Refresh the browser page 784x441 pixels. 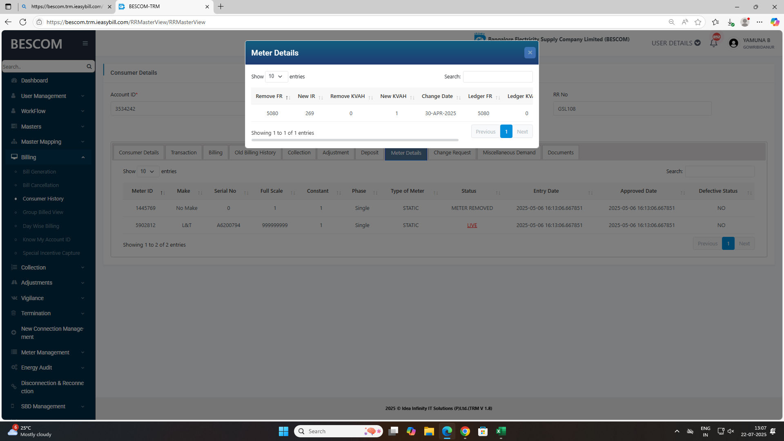click(x=23, y=22)
